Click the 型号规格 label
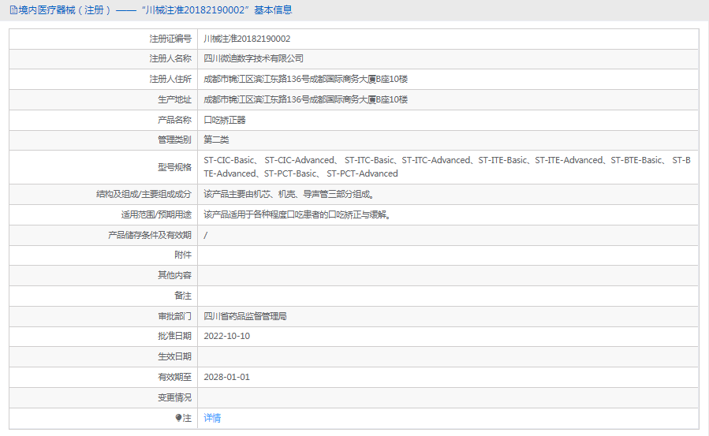 coord(174,167)
